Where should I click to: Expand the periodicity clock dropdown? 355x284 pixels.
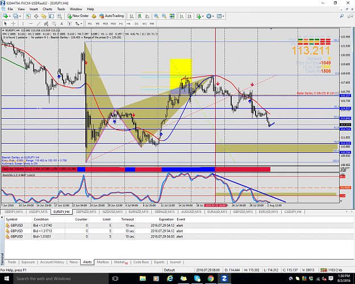tap(213, 16)
